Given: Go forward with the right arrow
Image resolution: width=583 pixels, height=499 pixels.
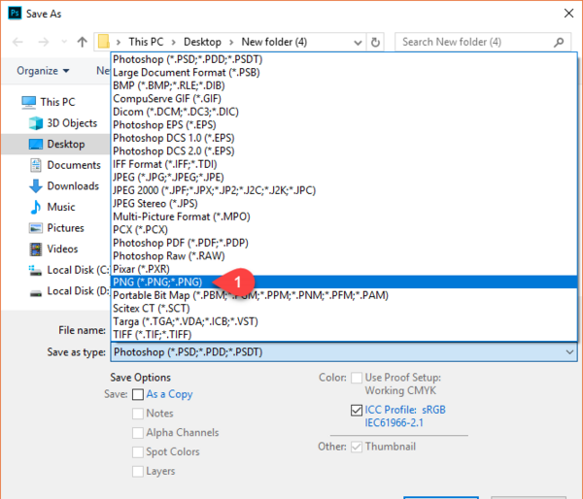Looking at the screenshot, I should [44, 42].
